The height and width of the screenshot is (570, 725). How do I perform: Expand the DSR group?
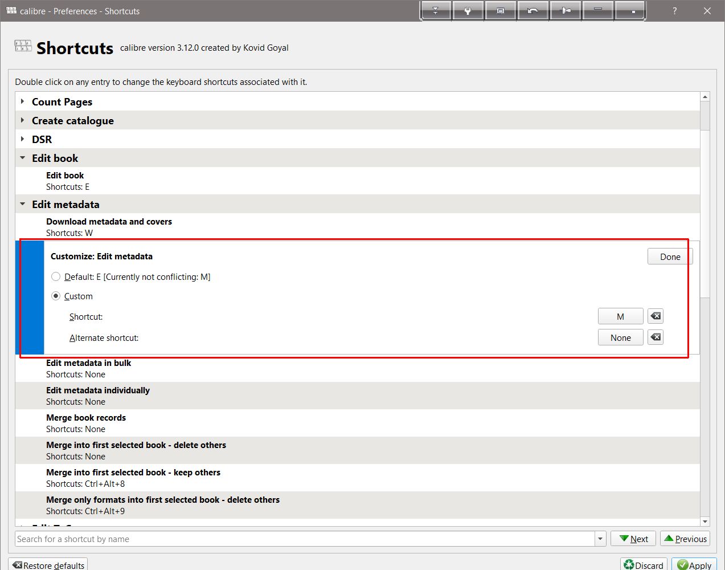(x=22, y=139)
